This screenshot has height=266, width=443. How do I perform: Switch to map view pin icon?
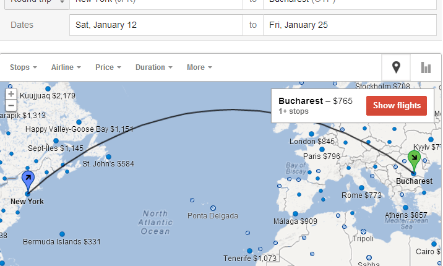397,67
